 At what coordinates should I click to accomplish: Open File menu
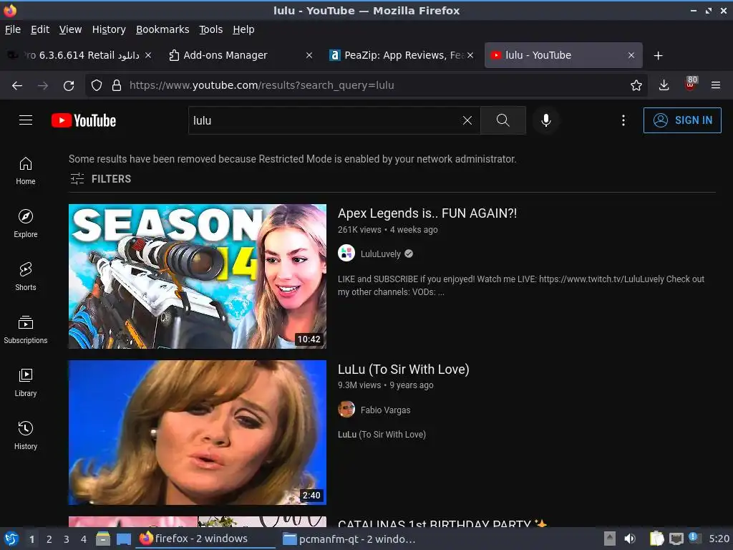13,29
